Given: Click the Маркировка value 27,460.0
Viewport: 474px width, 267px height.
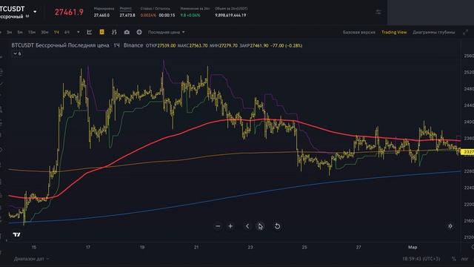Looking at the screenshot, I should pyautogui.click(x=102, y=15).
